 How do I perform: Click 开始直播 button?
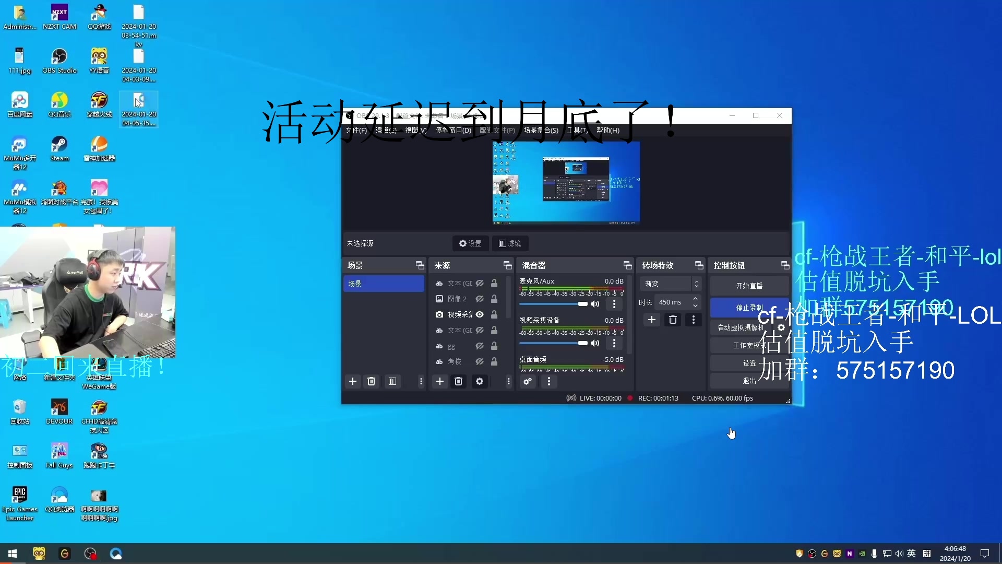[749, 286]
